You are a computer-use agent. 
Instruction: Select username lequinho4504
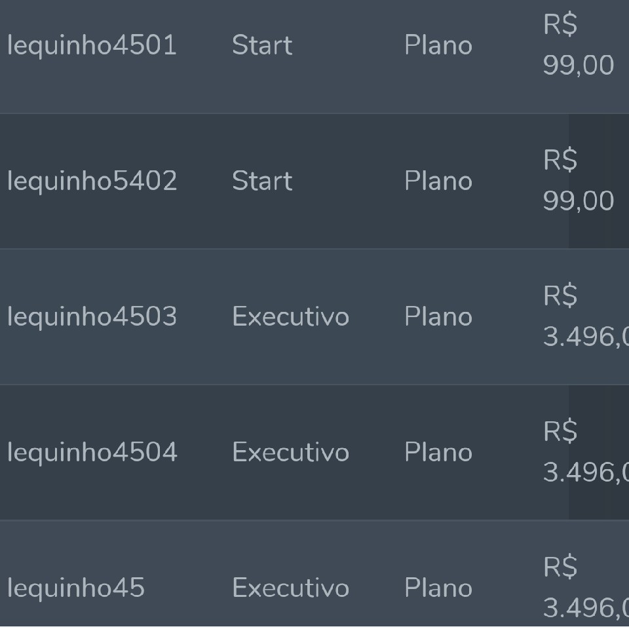click(x=92, y=453)
